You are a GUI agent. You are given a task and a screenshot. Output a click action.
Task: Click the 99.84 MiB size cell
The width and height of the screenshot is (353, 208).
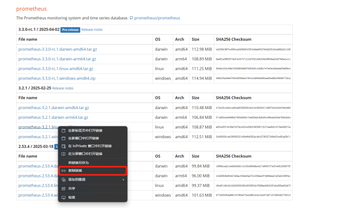point(200,166)
